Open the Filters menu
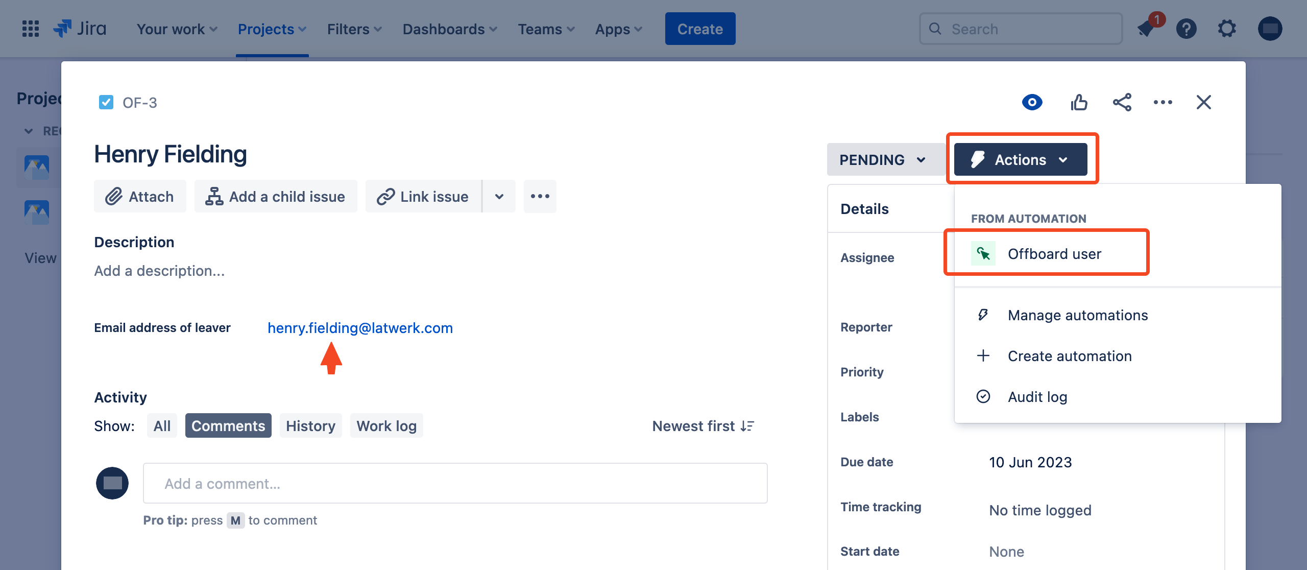The width and height of the screenshot is (1307, 570). (354, 29)
